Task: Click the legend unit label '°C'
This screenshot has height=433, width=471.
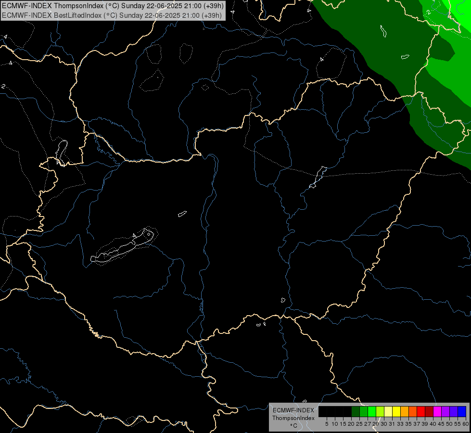Action: coord(294,426)
